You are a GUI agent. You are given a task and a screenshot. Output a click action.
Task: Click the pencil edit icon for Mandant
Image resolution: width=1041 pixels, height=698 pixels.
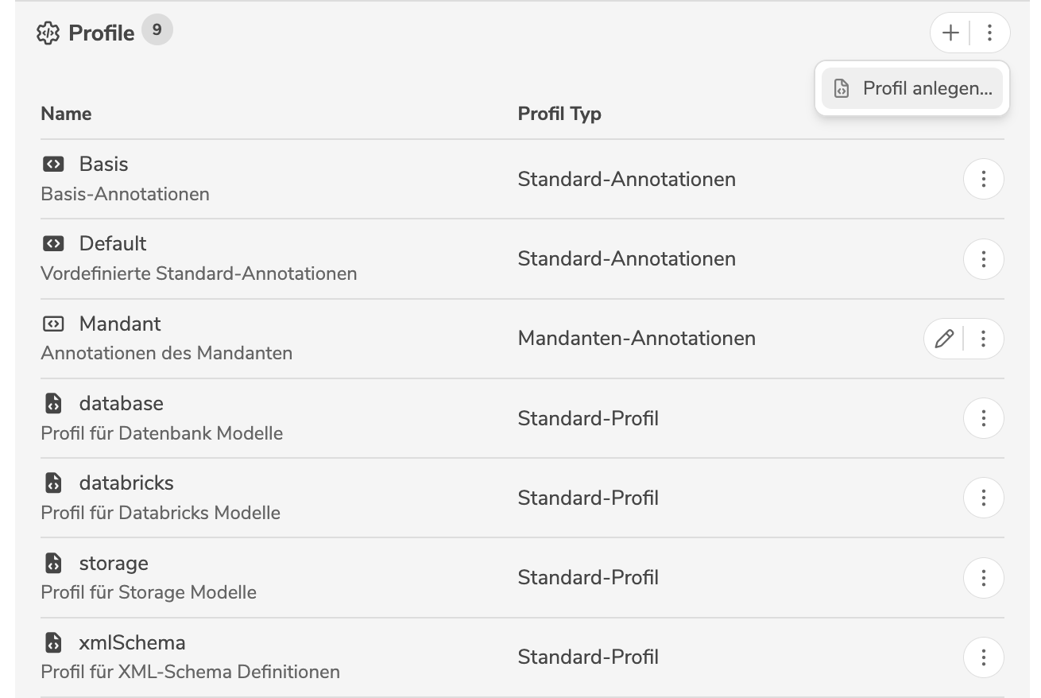click(x=944, y=339)
